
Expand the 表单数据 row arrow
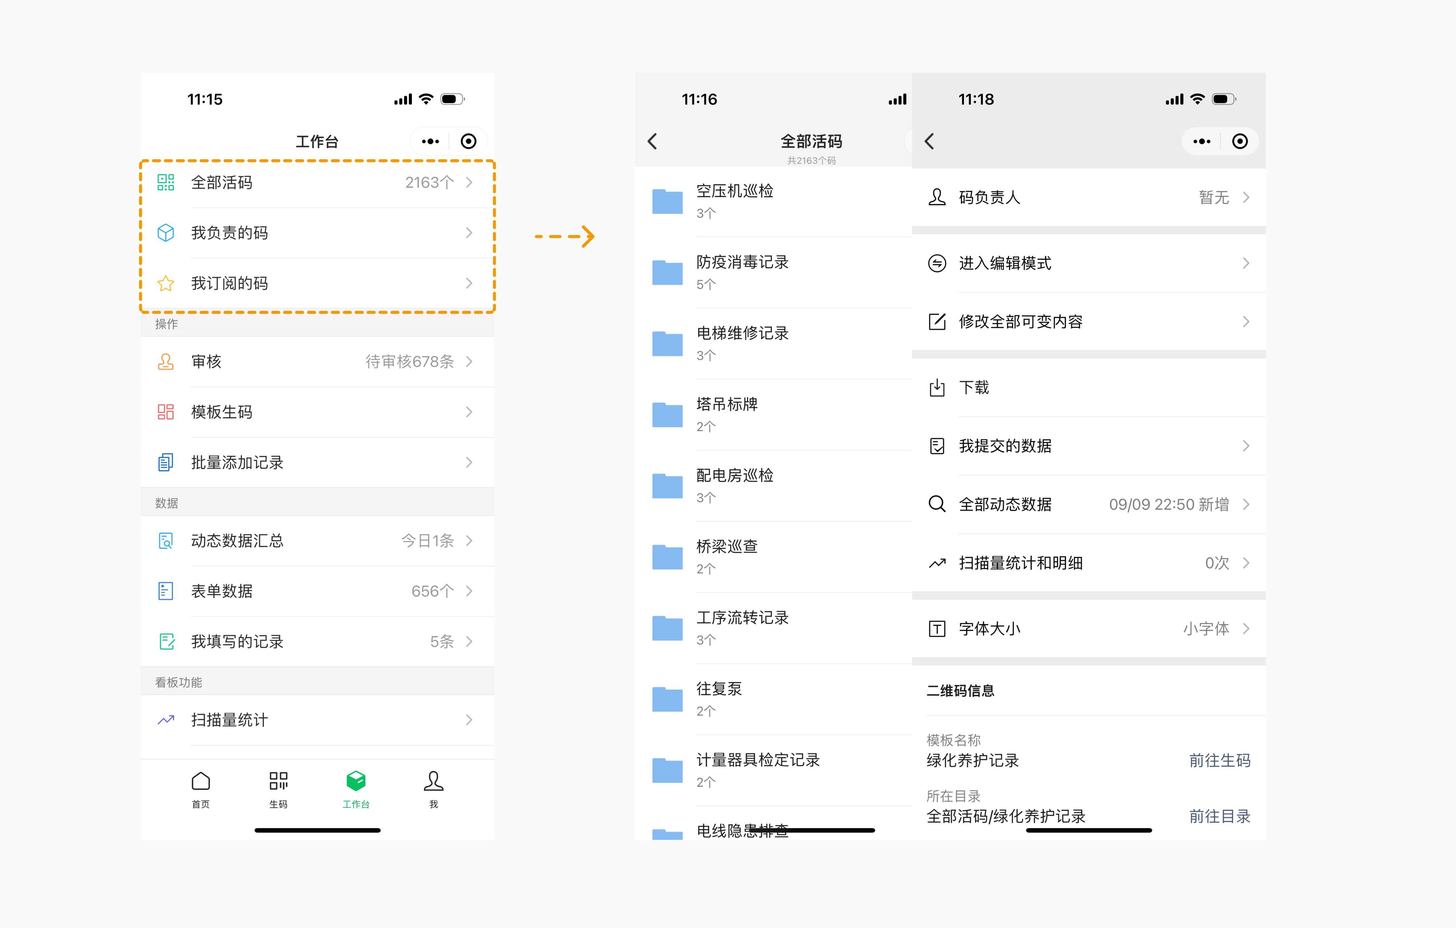468,591
